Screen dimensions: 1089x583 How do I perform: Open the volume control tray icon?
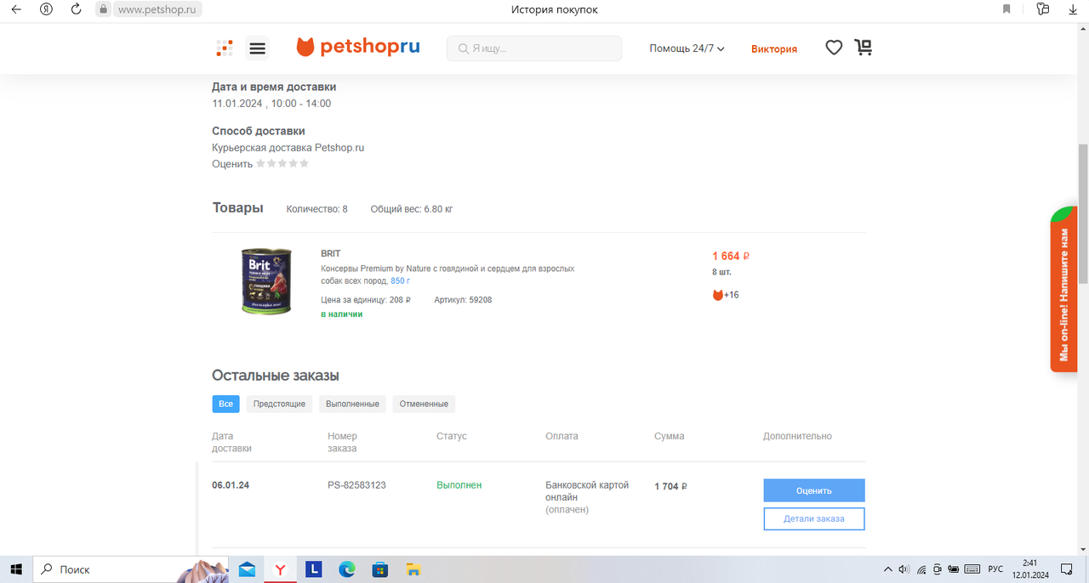904,569
